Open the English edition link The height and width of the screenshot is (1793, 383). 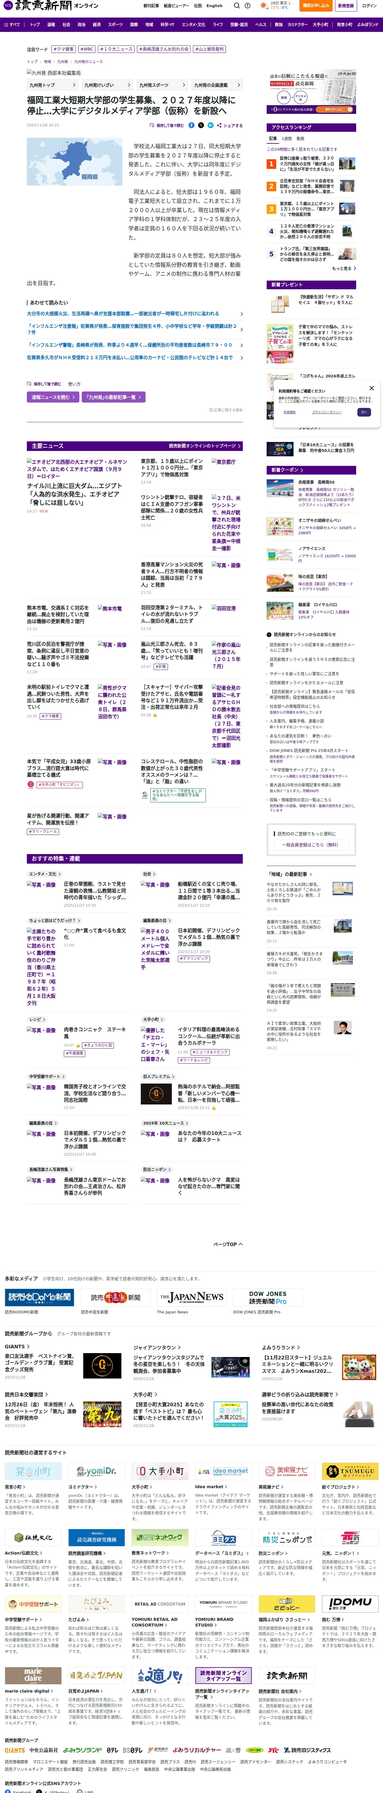point(215,6)
